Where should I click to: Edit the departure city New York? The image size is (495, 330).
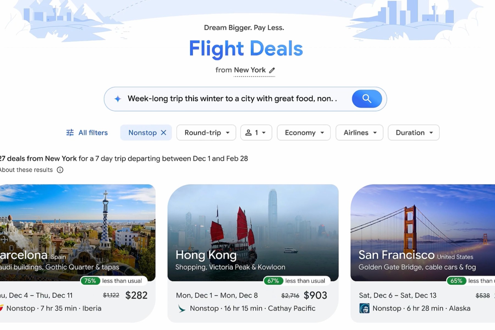coord(250,70)
